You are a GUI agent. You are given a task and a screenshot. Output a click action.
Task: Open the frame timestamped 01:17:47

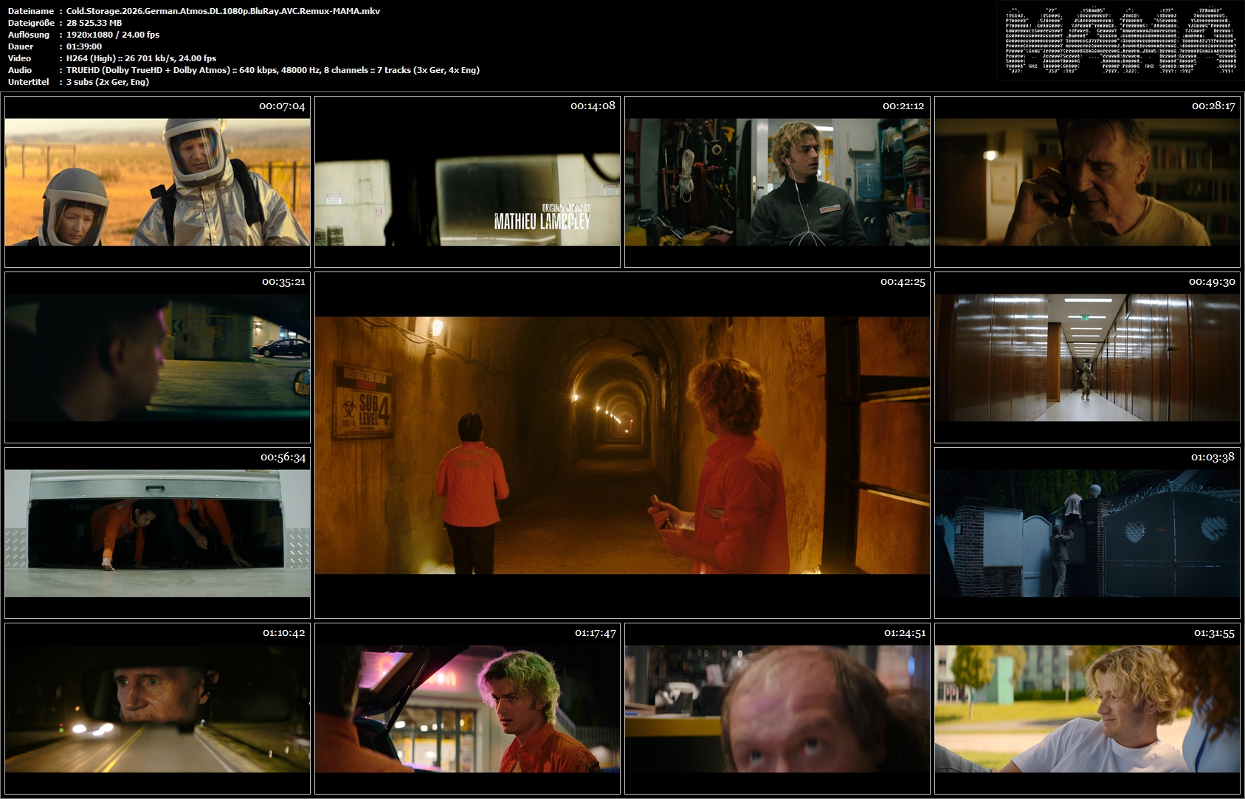click(x=467, y=708)
